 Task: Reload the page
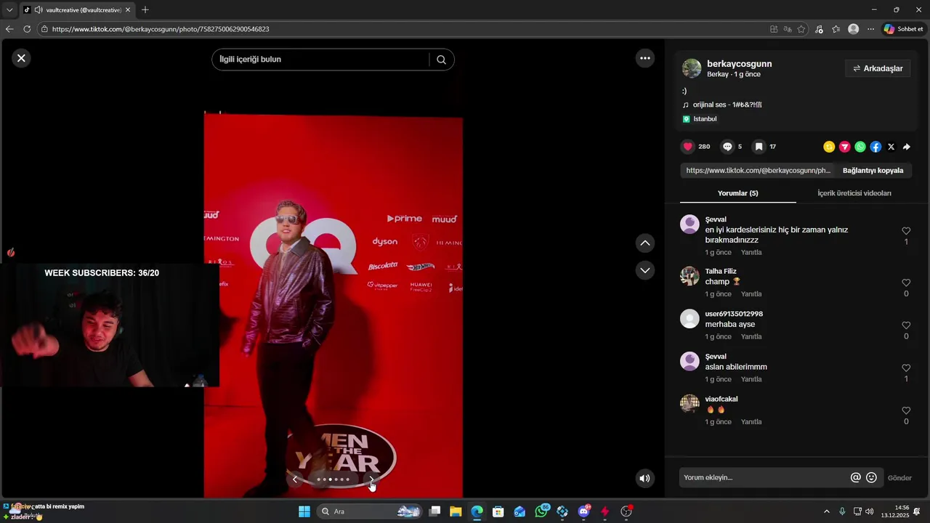coord(27,29)
